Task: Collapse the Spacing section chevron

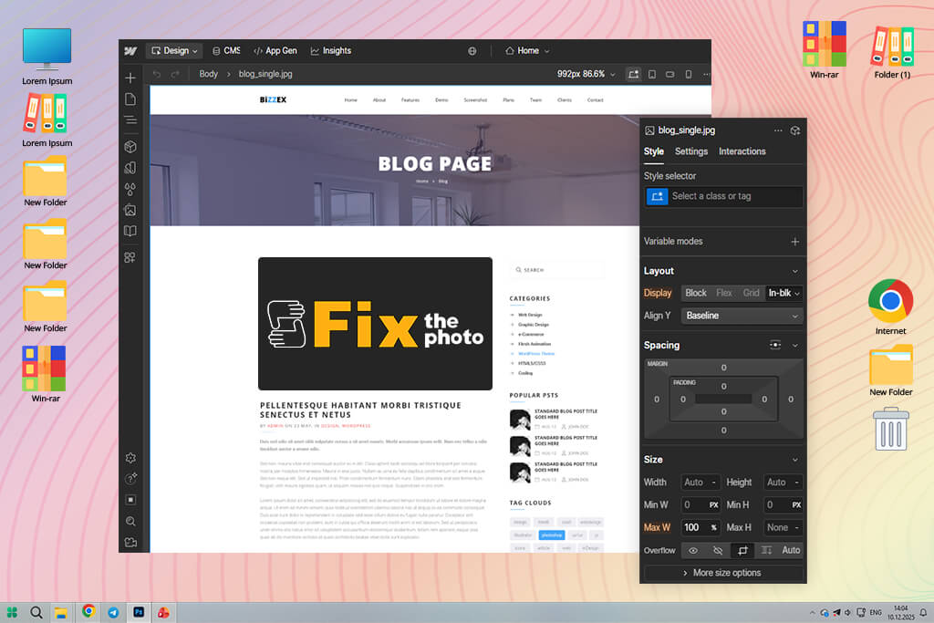Action: [x=795, y=346]
